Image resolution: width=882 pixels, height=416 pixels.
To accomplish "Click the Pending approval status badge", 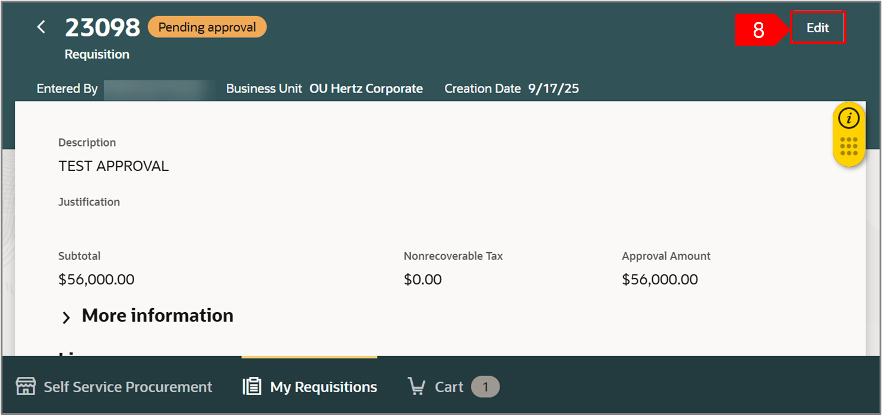I will pyautogui.click(x=207, y=27).
